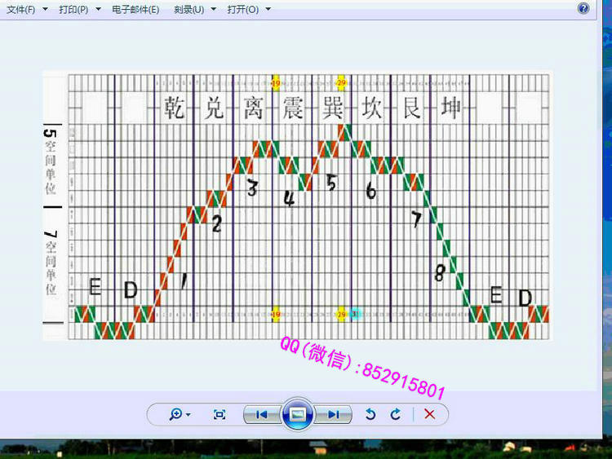This screenshot has height=459, width=612.
Task: Open the 打开(O) menu
Action: pos(242,9)
